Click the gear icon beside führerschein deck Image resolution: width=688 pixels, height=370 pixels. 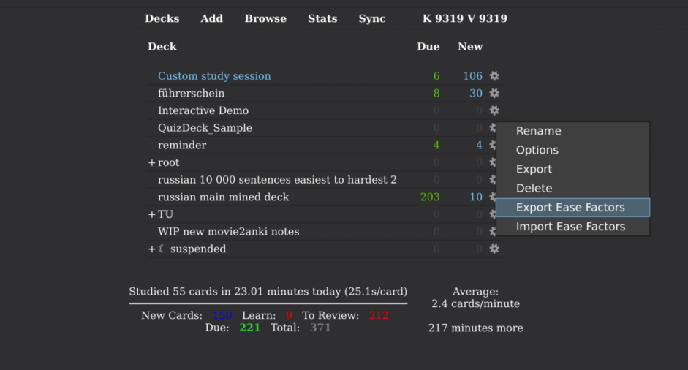pyautogui.click(x=494, y=94)
